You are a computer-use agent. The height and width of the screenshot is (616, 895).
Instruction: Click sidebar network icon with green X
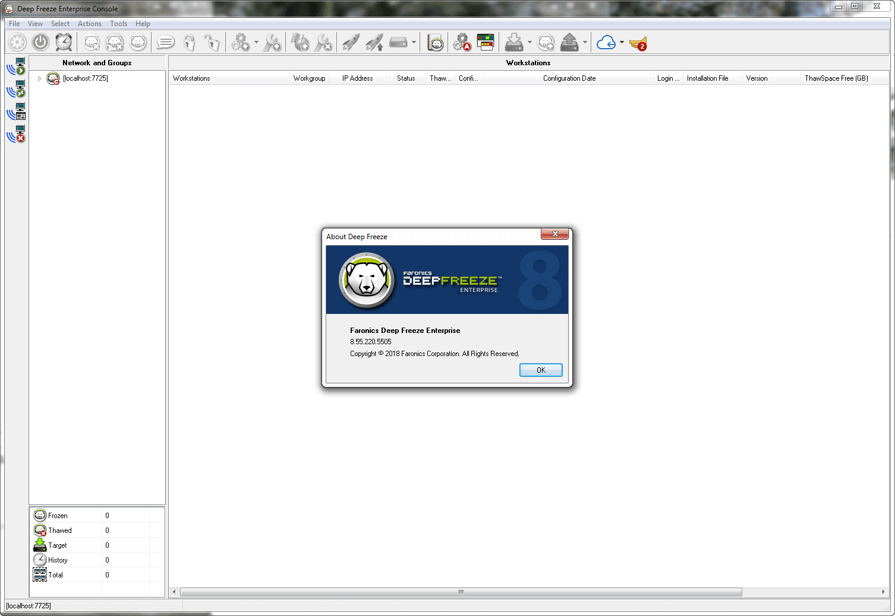point(16,89)
